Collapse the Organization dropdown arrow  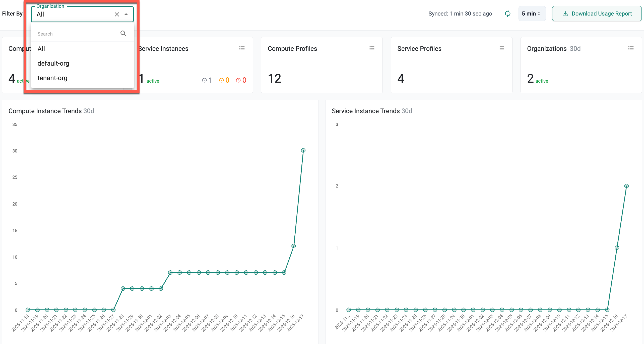click(x=126, y=14)
